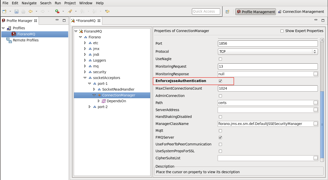
Task: Save the profile with the floppy icon
Action: pos(16,12)
